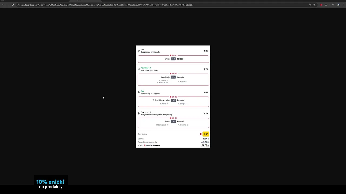The height and width of the screenshot is (194, 346).
Task: Click the Szkocja team name
Action: pos(180,59)
